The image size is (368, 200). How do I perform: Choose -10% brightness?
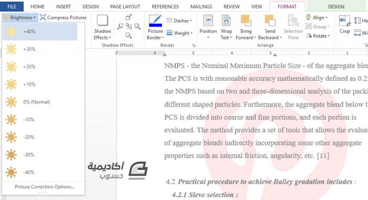[x=40, y=119]
